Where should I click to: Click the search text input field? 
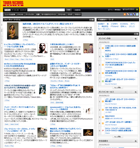(46, 10)
